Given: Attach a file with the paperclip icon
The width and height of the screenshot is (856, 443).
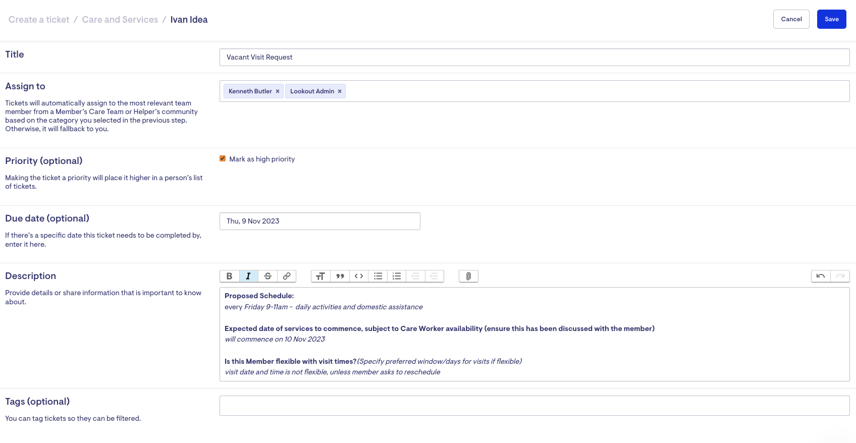Looking at the screenshot, I should tap(468, 276).
